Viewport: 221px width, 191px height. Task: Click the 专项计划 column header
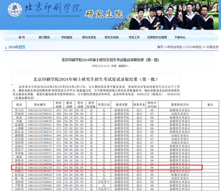pyautogui.click(x=104, y=104)
